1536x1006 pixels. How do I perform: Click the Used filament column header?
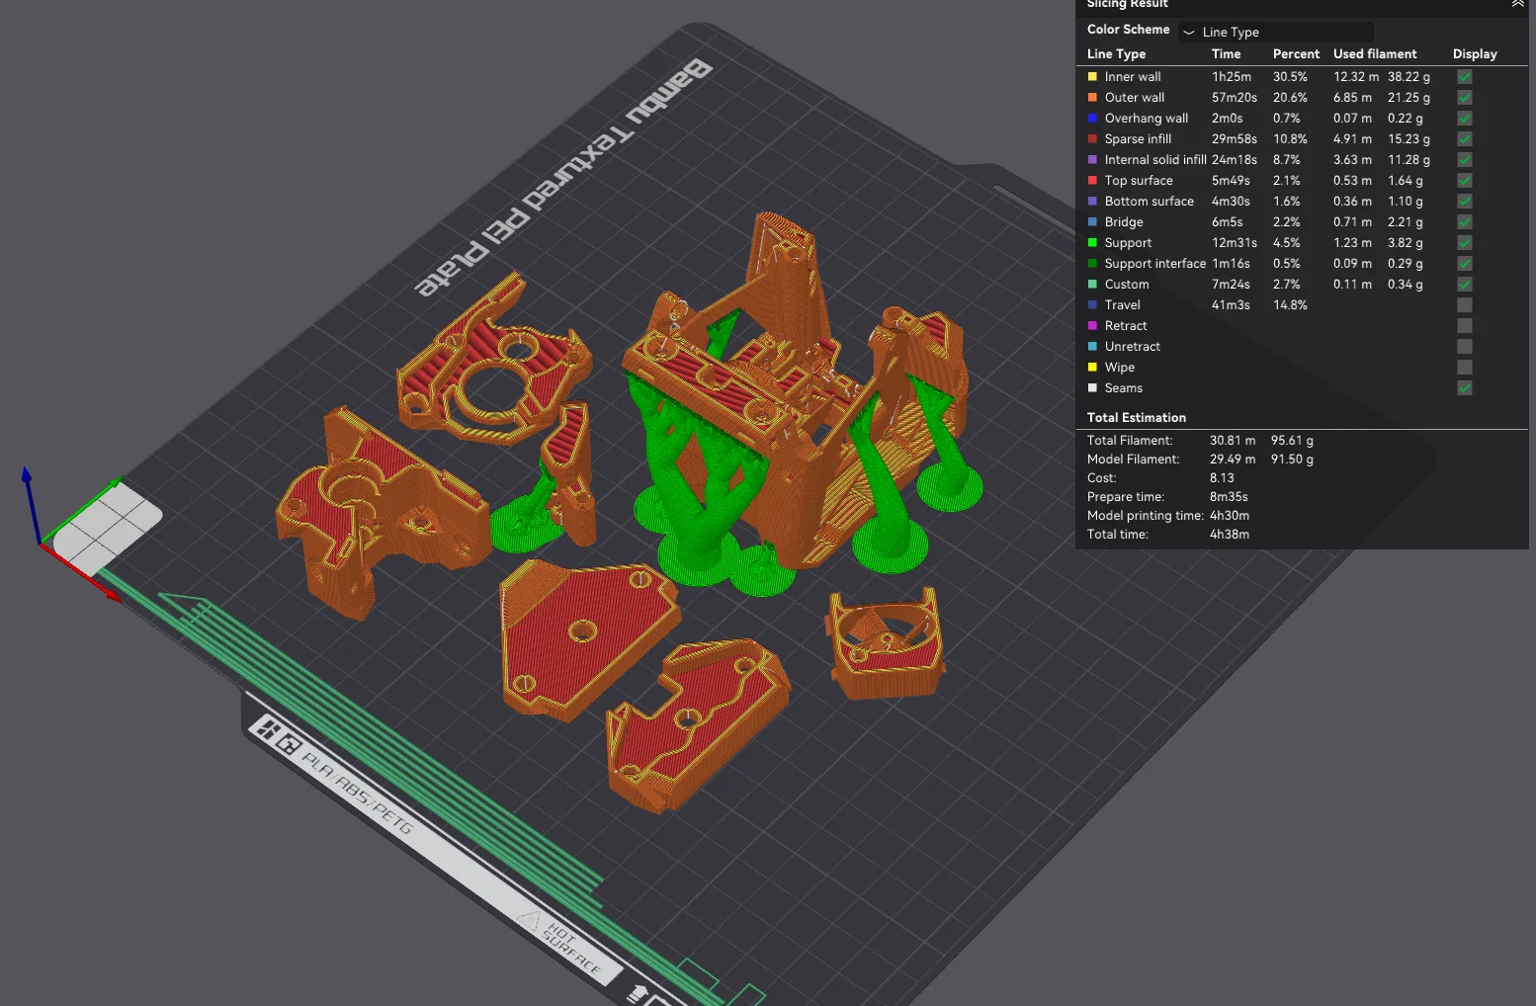[1375, 53]
